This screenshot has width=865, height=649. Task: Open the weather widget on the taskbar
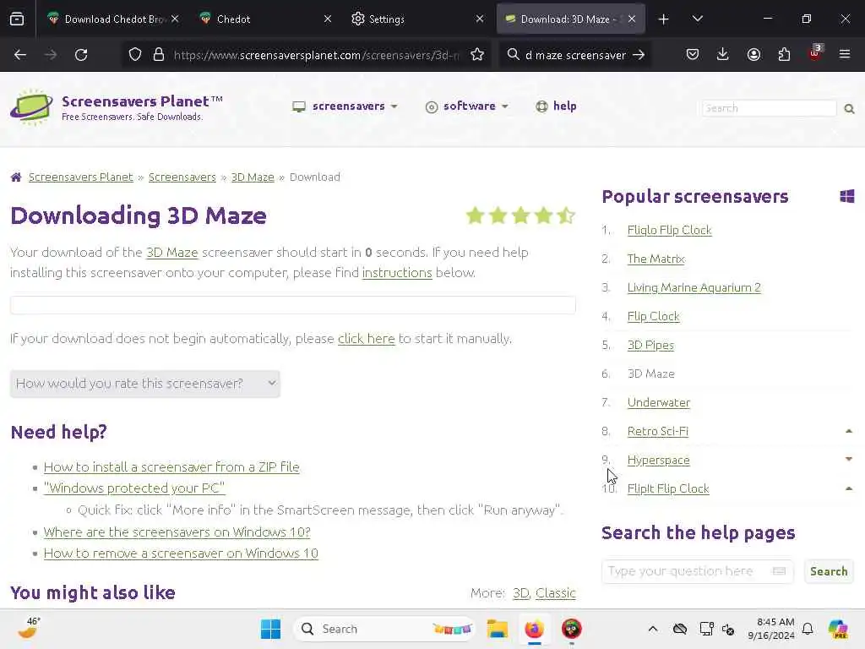(29, 628)
